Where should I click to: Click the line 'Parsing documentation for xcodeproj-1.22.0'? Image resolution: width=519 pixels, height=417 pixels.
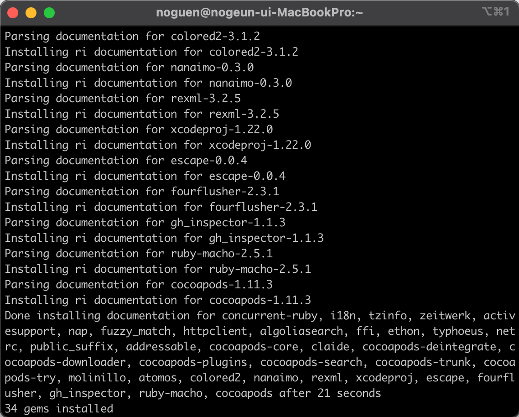[139, 130]
